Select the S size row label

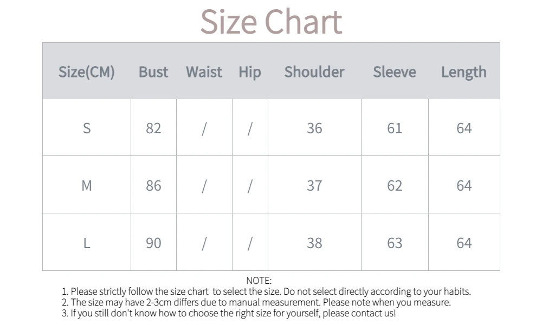click(87, 128)
